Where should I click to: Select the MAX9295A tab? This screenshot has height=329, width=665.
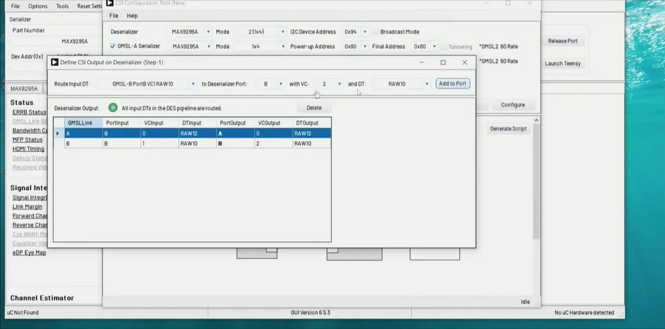24,89
